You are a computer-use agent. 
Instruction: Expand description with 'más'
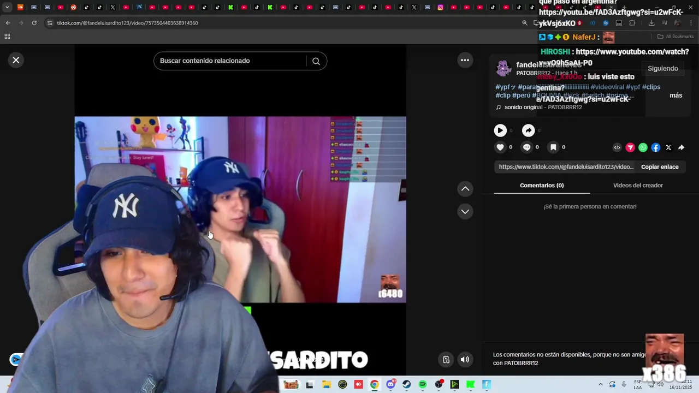(x=676, y=96)
